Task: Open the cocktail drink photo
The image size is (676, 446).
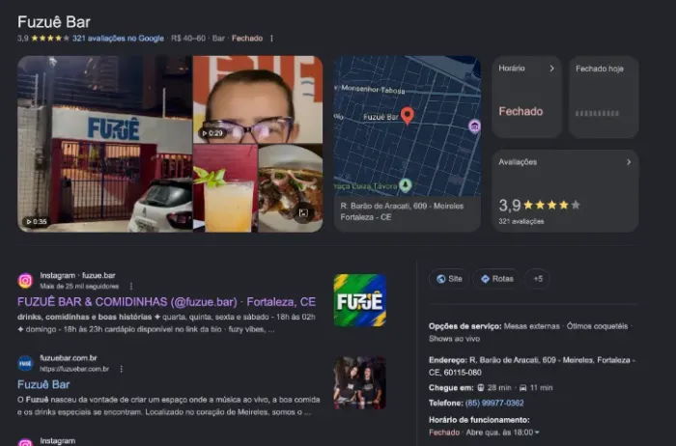Action: point(225,188)
